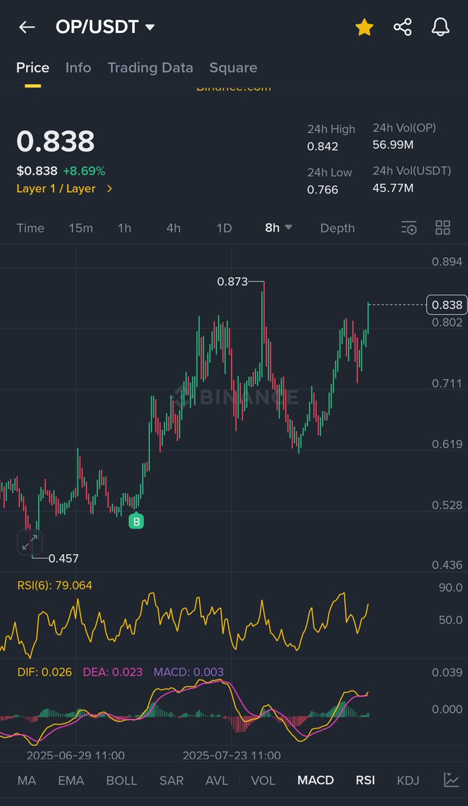Screen dimensions: 468x806
Task: Tap the RSI(6): 79.064 readout
Action: [55, 586]
